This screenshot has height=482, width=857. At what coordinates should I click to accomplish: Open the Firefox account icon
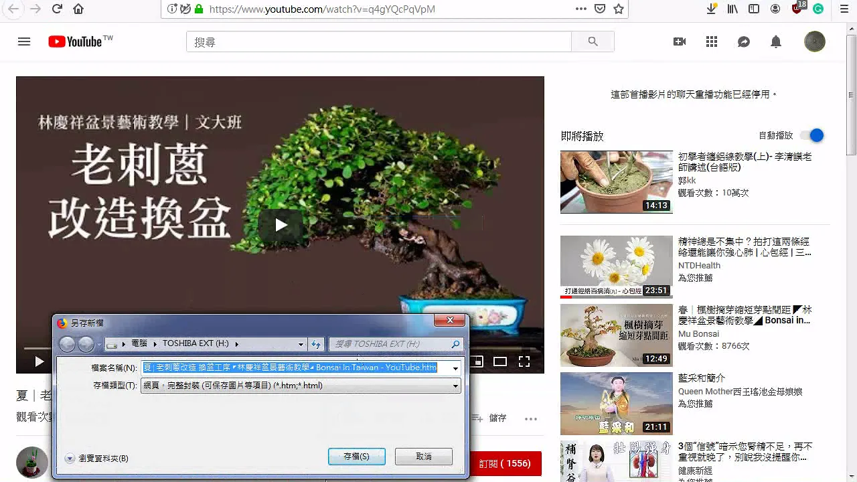[775, 9]
